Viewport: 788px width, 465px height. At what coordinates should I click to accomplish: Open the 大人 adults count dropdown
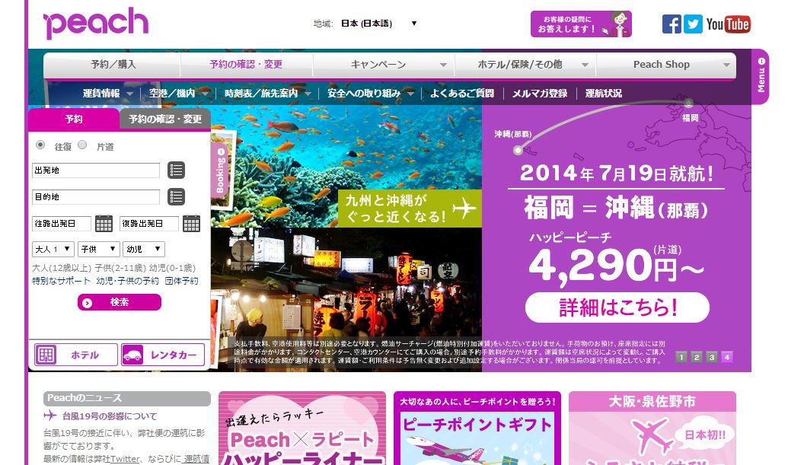click(x=53, y=249)
